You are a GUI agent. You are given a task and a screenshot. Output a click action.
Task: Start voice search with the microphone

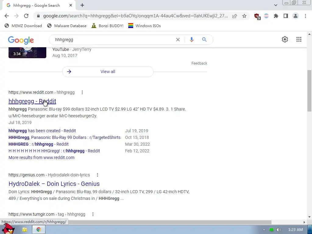pos(192,40)
